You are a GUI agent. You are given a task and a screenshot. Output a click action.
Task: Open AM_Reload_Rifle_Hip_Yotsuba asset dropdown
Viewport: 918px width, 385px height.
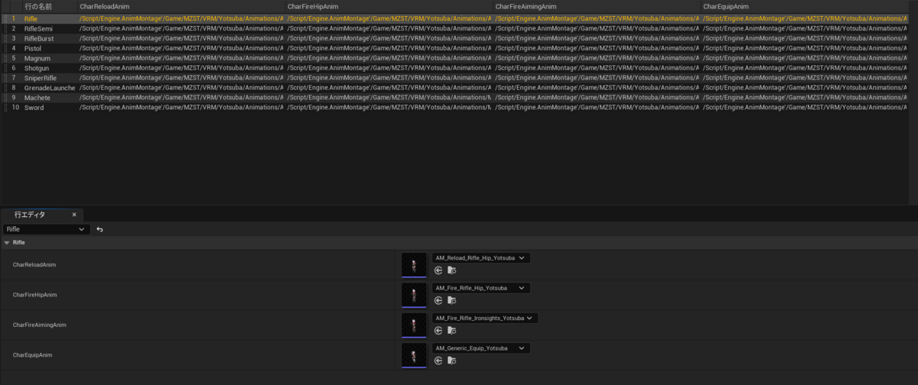click(480, 258)
